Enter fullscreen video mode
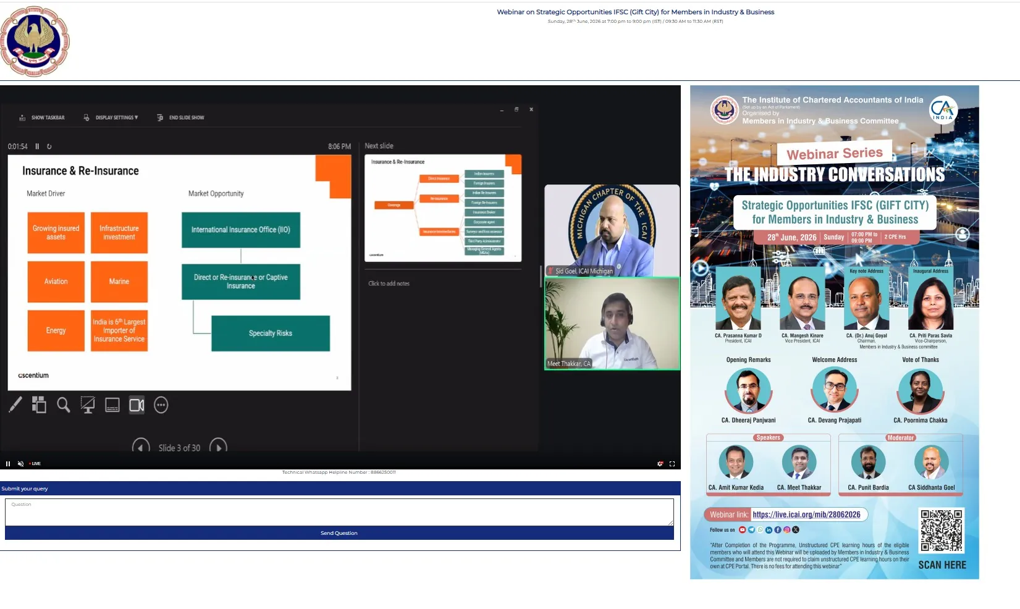 672,463
